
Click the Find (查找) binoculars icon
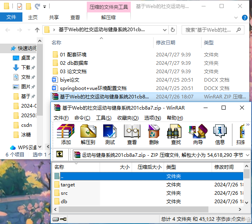(x=176, y=134)
